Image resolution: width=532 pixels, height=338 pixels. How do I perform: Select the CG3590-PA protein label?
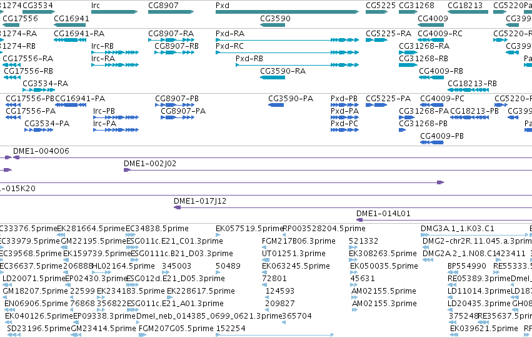(x=291, y=99)
